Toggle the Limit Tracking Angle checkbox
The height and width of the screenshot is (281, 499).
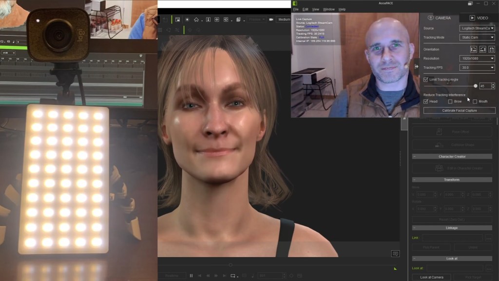point(426,80)
